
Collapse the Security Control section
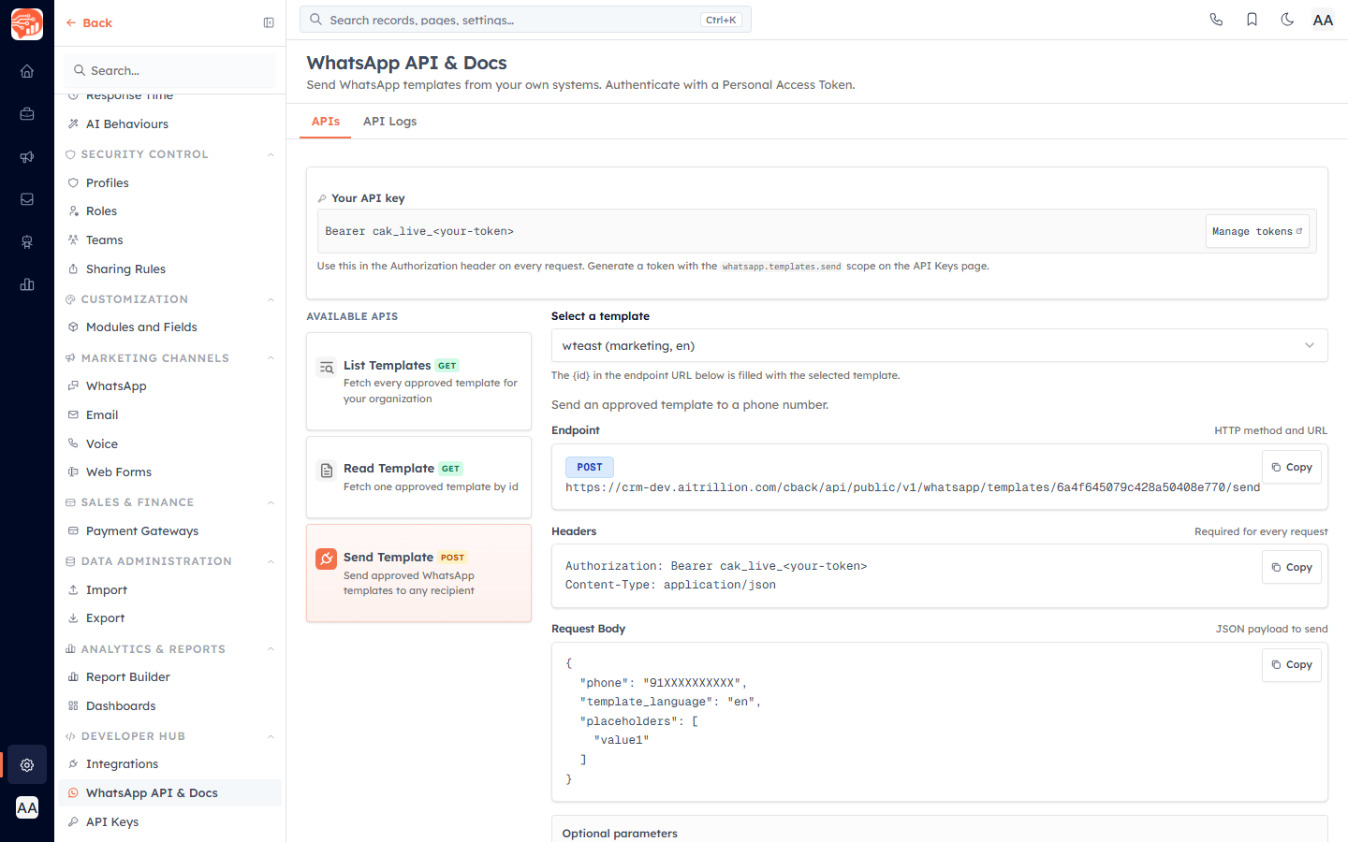[271, 154]
